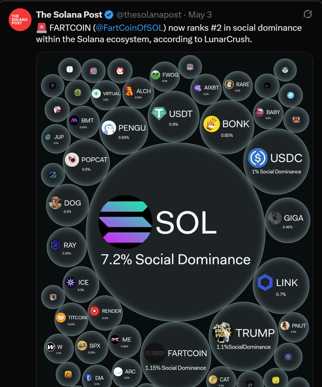Click the RARE gold coin icon
The width and height of the screenshot is (322, 387).
(229, 84)
